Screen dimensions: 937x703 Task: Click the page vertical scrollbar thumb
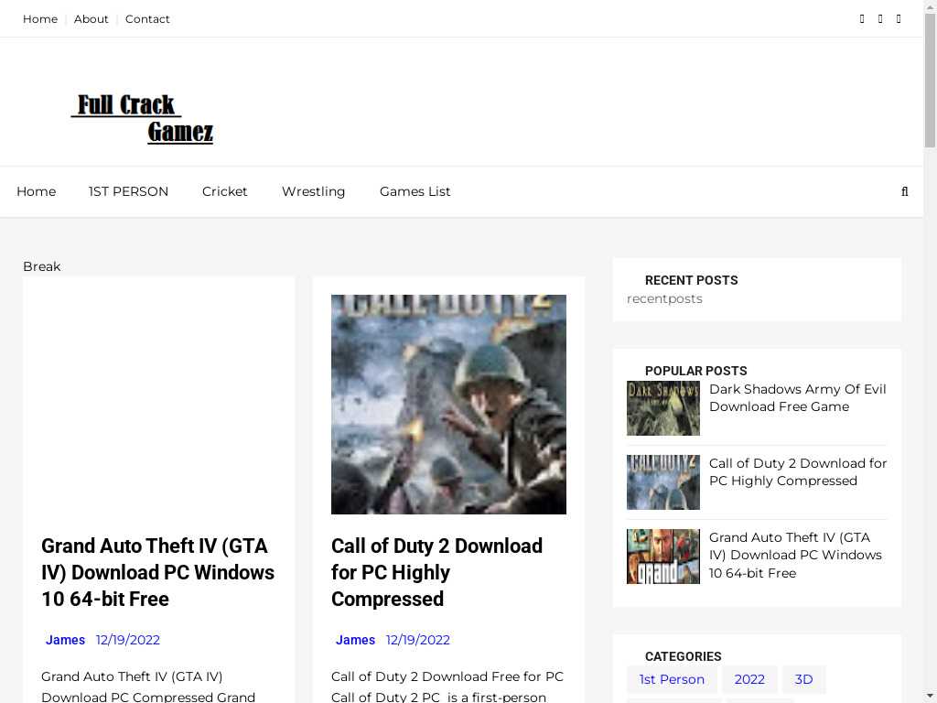click(x=930, y=81)
